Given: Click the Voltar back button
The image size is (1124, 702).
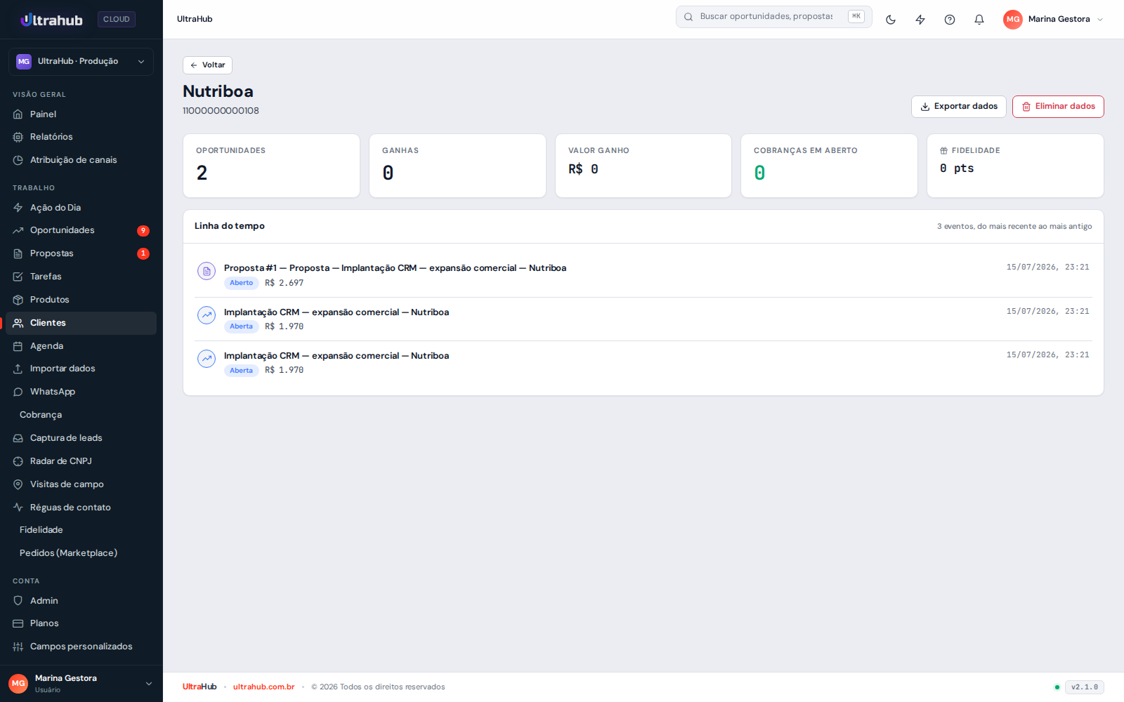Looking at the screenshot, I should click(207, 65).
